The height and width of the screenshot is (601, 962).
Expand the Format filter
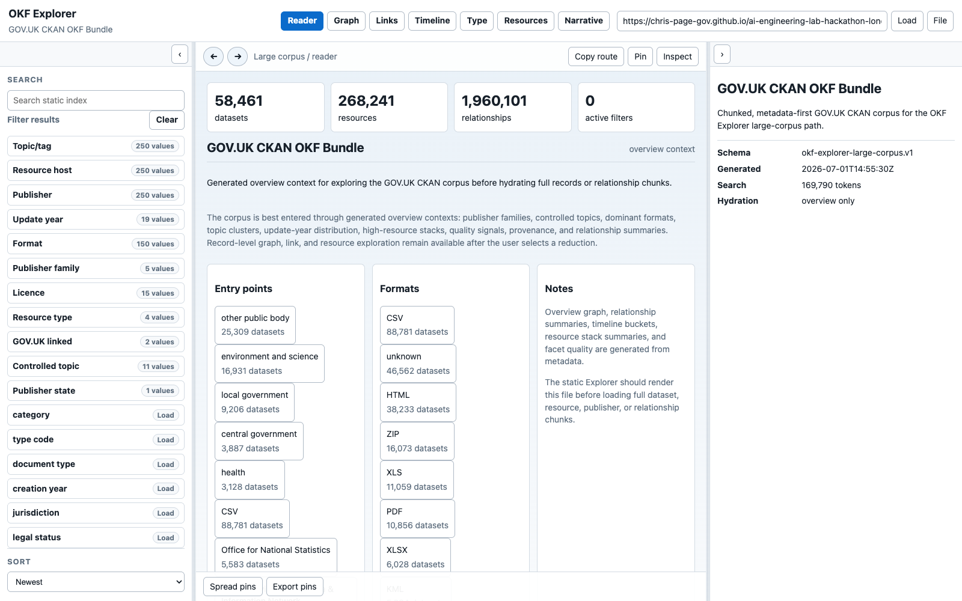click(96, 243)
